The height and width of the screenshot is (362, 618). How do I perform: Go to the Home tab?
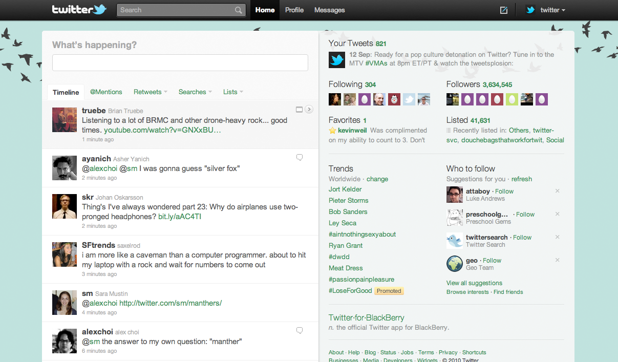(265, 10)
